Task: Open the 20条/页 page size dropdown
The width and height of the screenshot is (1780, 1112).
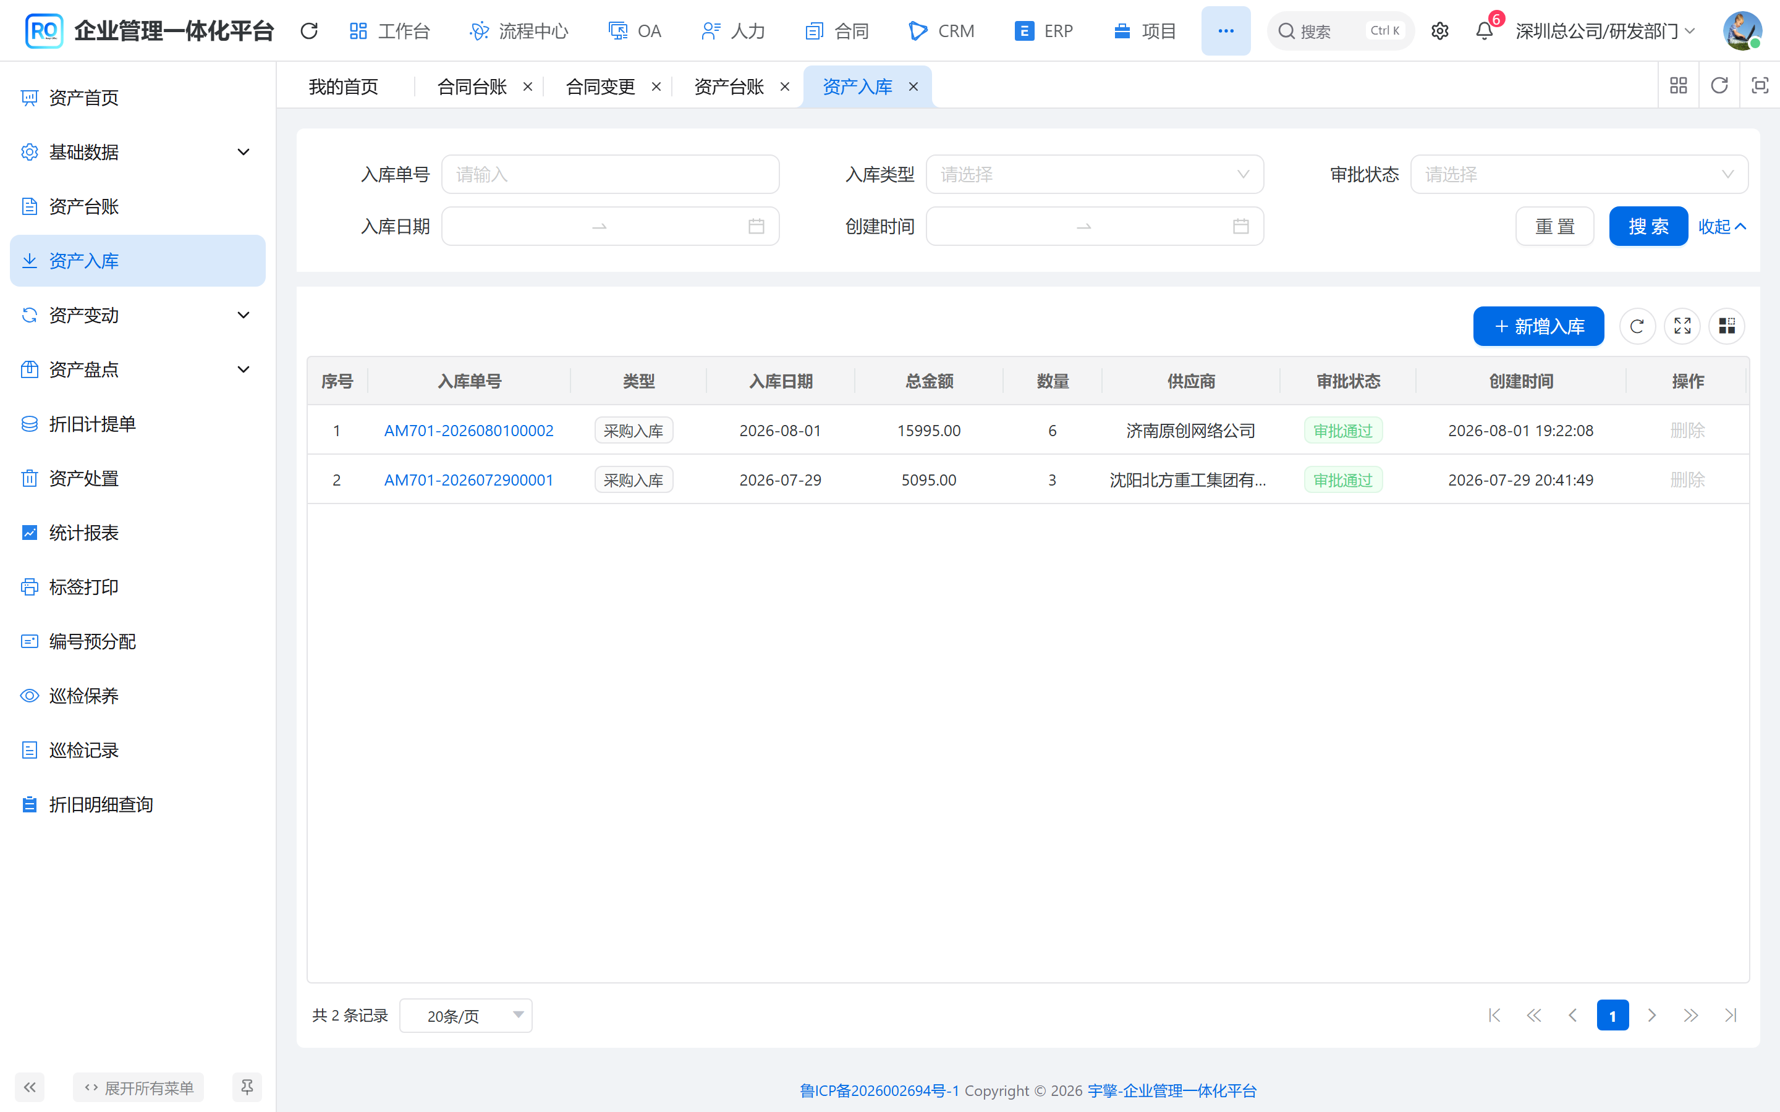Action: tap(465, 1016)
